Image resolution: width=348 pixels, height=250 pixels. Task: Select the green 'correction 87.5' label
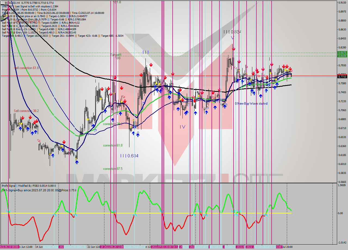click(113, 169)
